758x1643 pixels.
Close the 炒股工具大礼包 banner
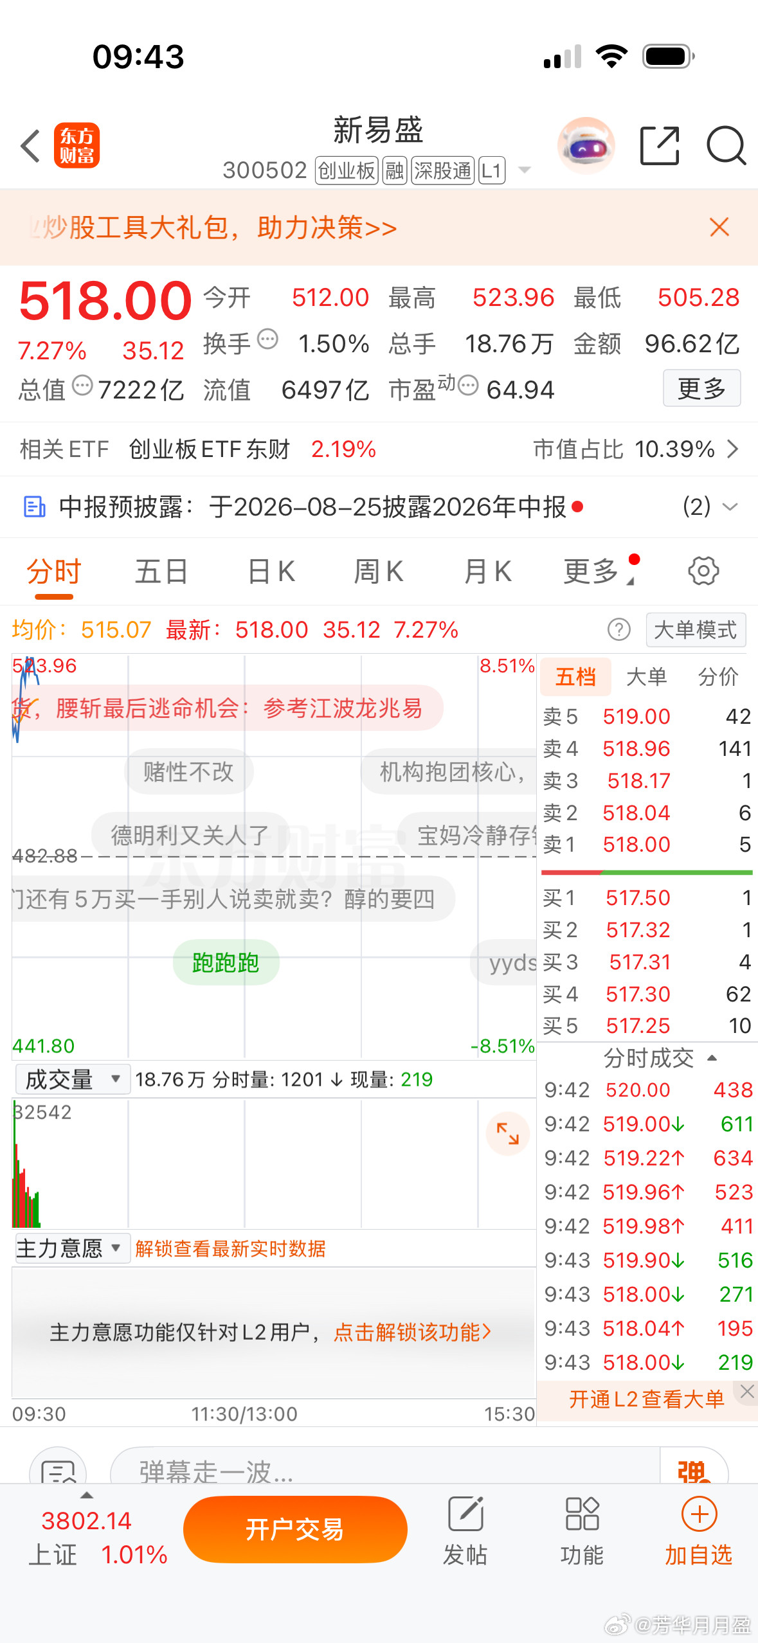pos(719,227)
